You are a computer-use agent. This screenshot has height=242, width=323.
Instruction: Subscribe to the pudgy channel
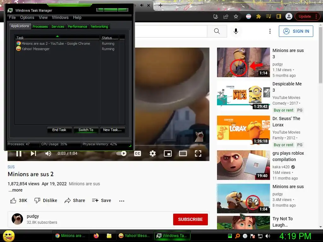coord(190,219)
